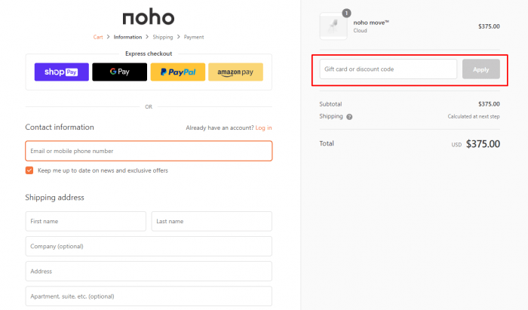
Task: Apply the gift card or discount code
Action: click(481, 69)
